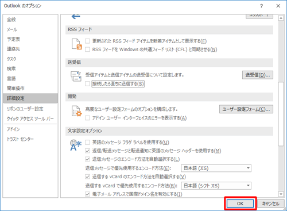Enable アドイン ユーザー インターフェイスのエラー checkbox

87,118
